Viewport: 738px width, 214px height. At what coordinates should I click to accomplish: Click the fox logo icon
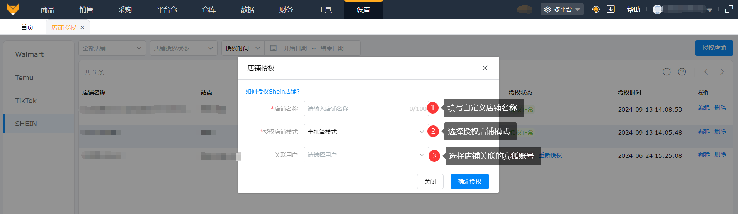[x=13, y=9]
